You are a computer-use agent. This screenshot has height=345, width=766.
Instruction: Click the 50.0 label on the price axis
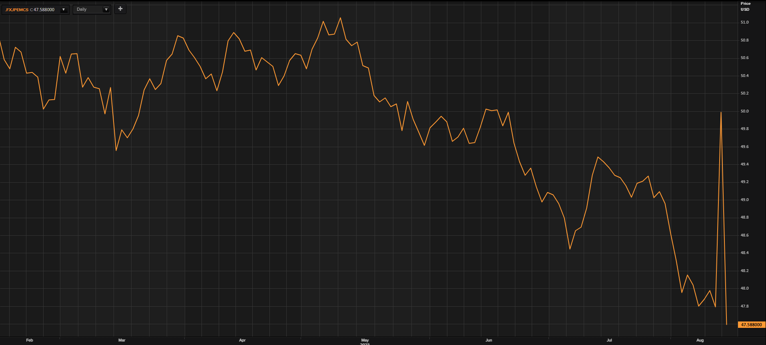[x=744, y=111]
